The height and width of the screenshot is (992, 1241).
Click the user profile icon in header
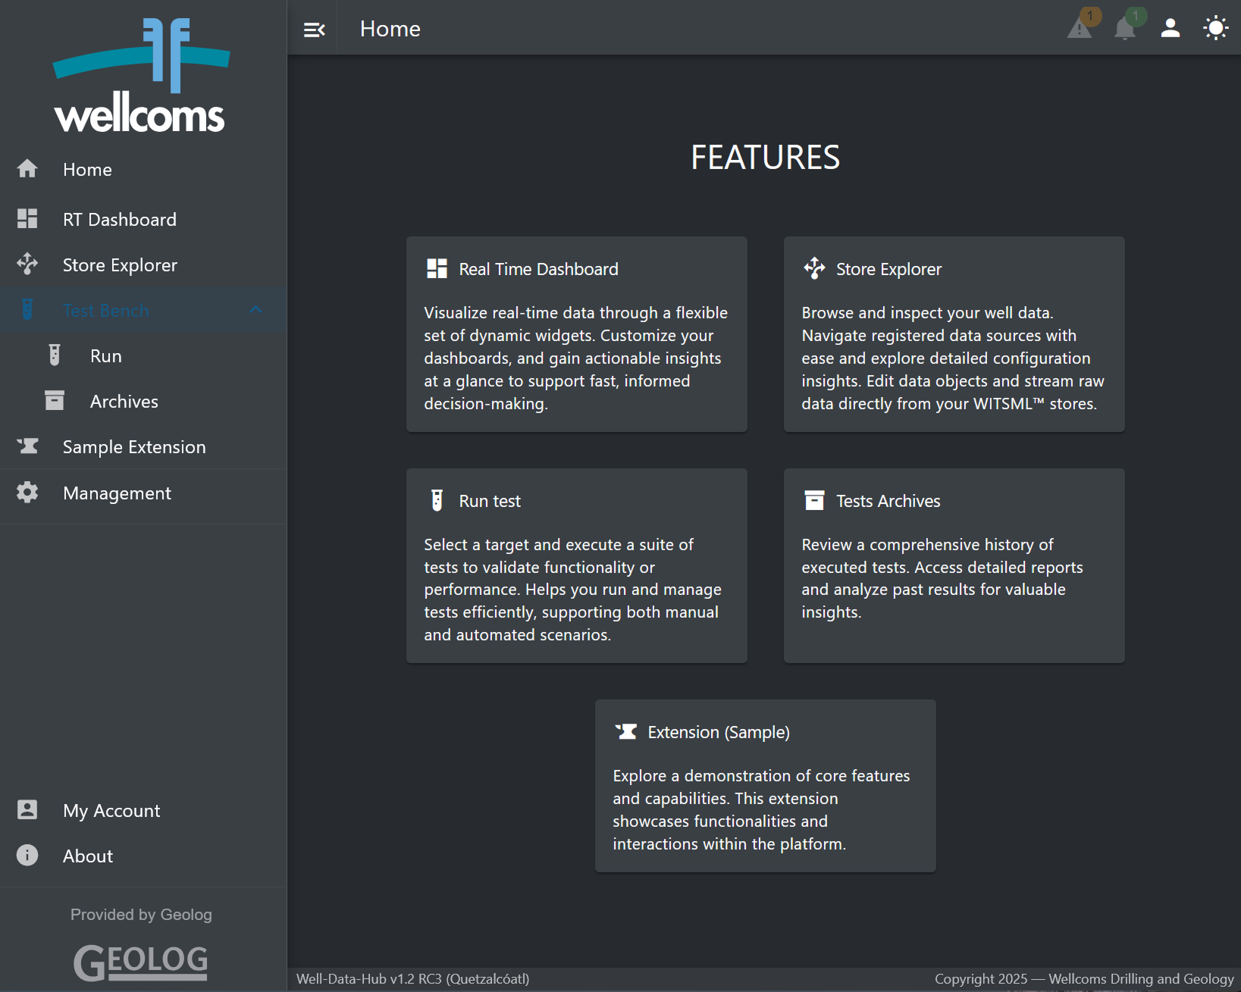point(1170,29)
